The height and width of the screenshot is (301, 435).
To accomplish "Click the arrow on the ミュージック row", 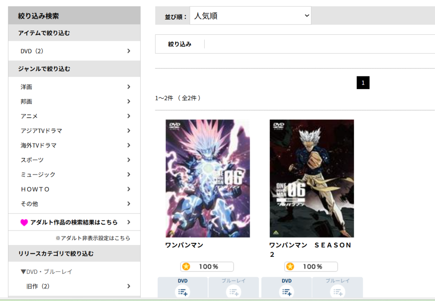I will pyautogui.click(x=129, y=174).
